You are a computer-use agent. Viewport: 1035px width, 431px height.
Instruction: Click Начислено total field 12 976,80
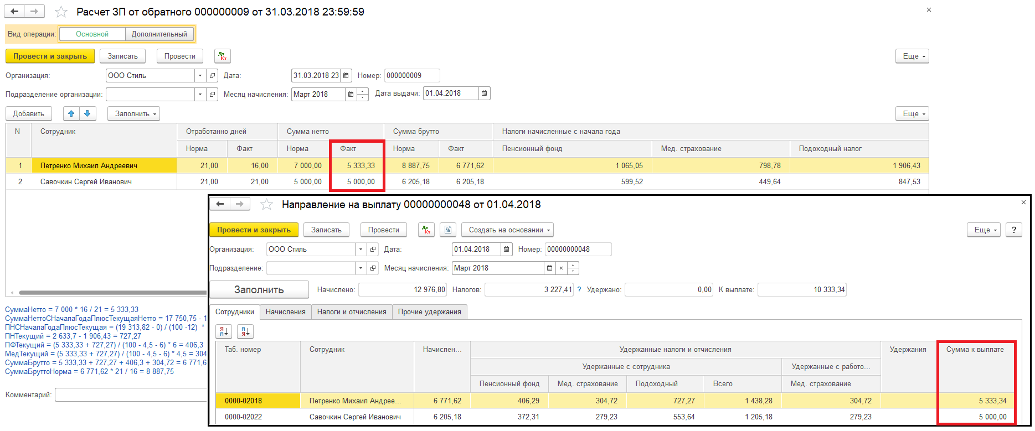click(403, 289)
